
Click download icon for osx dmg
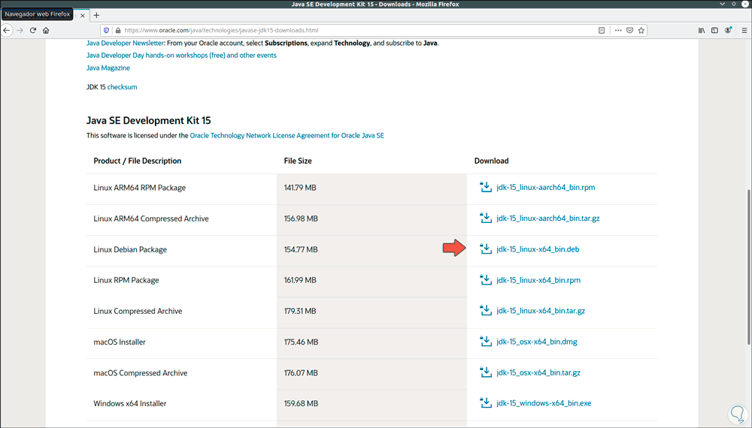tap(486, 342)
